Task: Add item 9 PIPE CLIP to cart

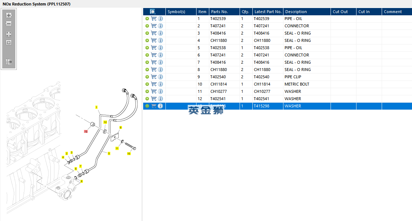Action: [154, 77]
